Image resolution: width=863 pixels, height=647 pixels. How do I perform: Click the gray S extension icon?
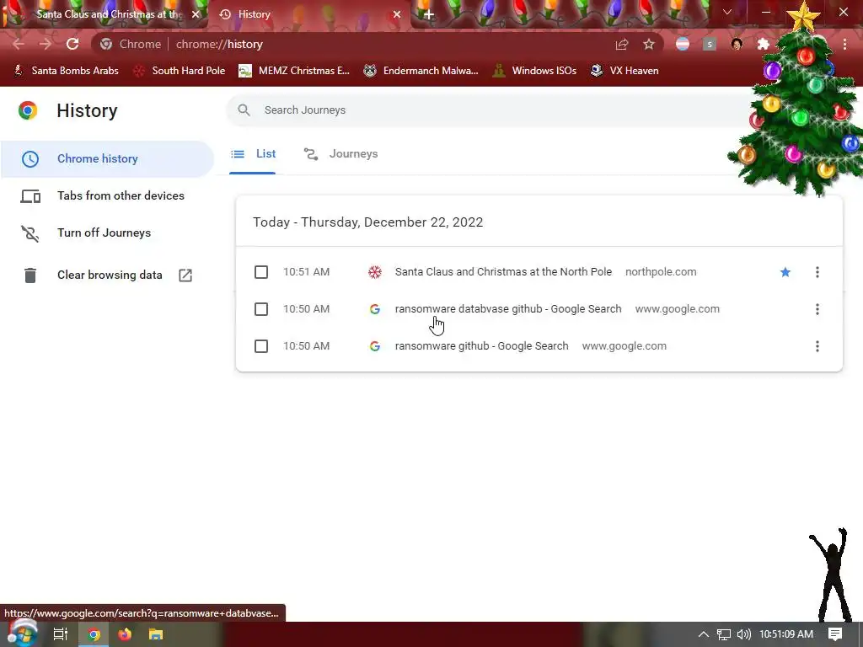coord(710,44)
